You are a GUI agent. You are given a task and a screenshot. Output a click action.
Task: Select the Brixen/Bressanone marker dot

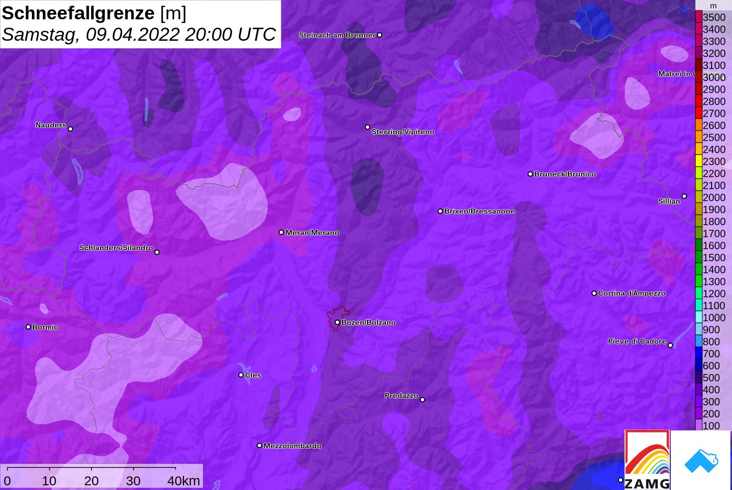click(x=440, y=211)
